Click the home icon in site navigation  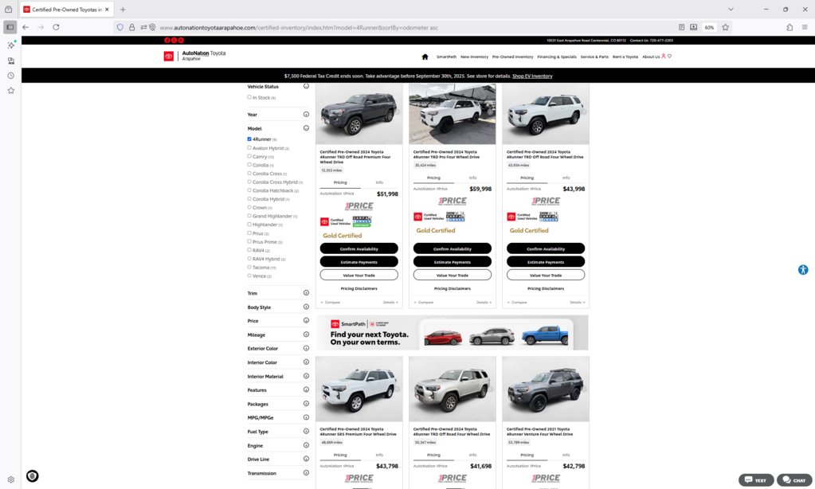tap(425, 57)
